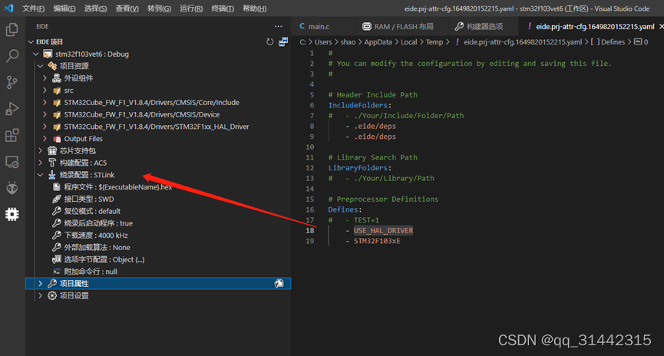
Task: Open the Extensions view
Action: 12,136
